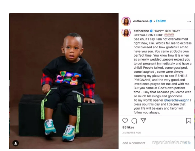Click the photo of the child
195x151 pixels.
coord(64,81)
